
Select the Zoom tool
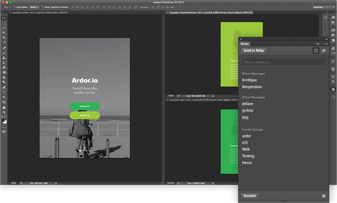[4, 112]
